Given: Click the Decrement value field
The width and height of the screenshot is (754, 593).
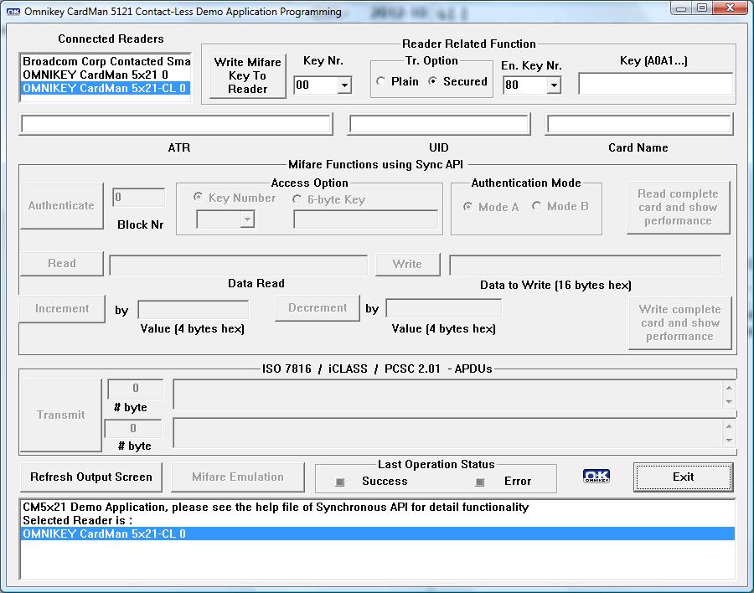Looking at the screenshot, I should [443, 308].
